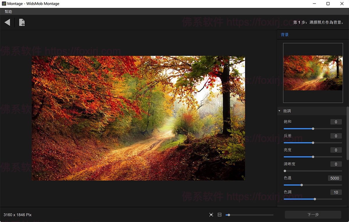Click the 色溫 5000 value field
Viewport: 349px width, 222px height.
335,178
